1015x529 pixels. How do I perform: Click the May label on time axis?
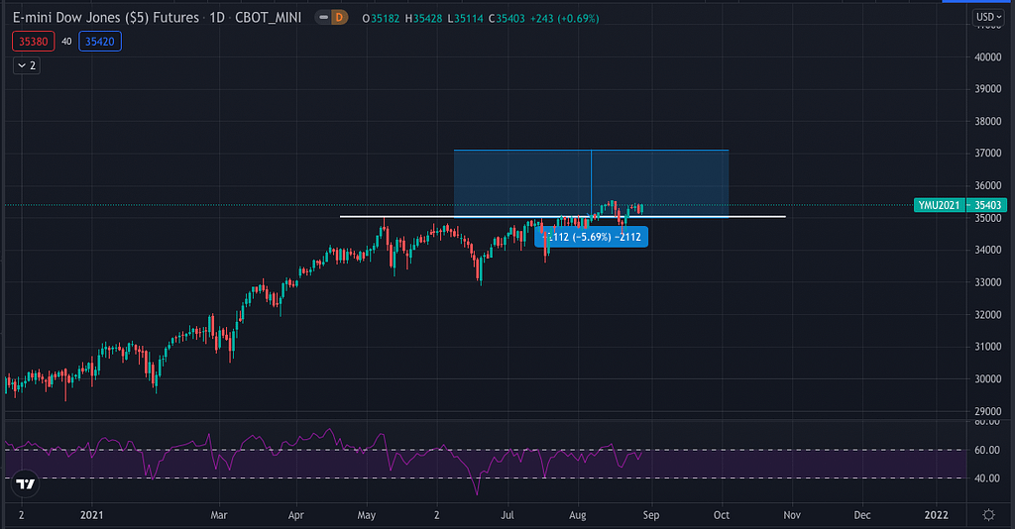click(x=367, y=515)
